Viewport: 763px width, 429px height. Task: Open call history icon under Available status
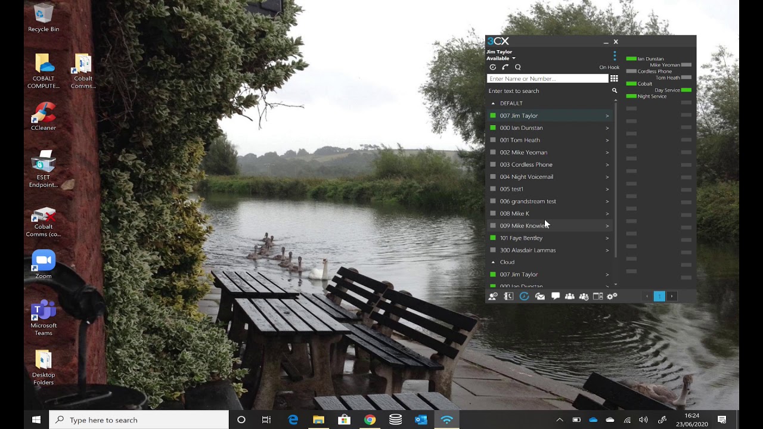click(492, 67)
